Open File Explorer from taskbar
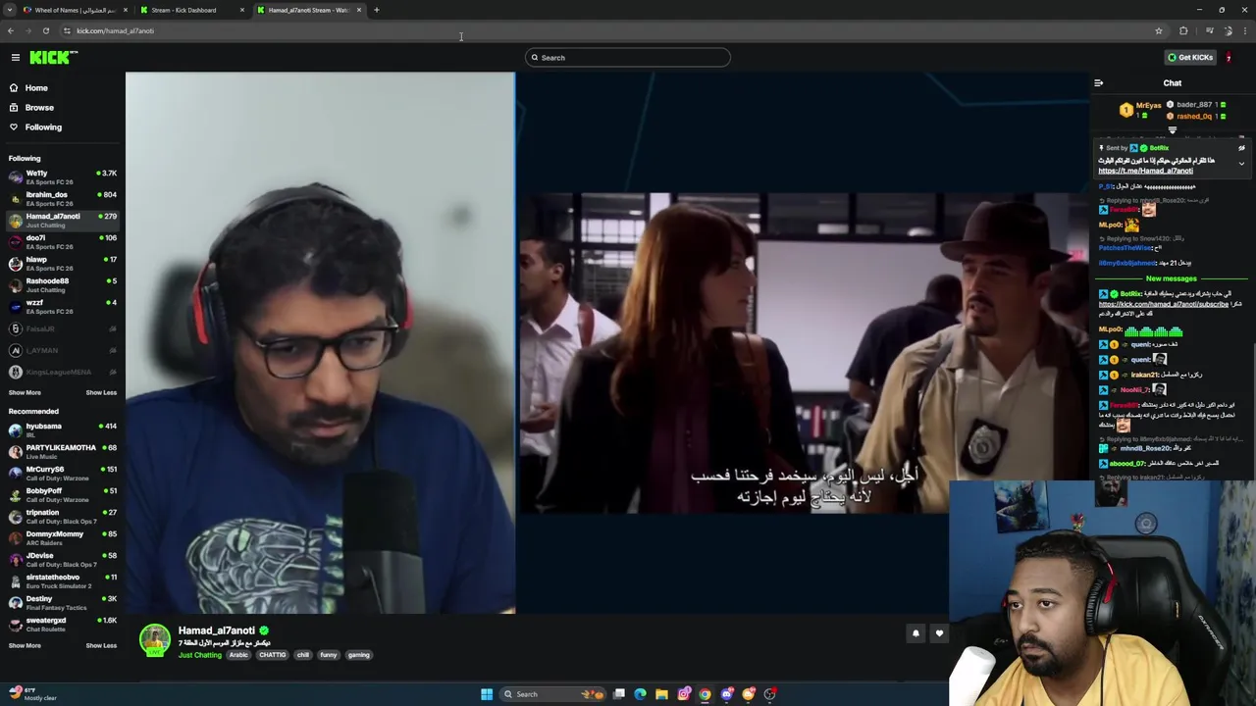Image resolution: width=1256 pixels, height=706 pixels. click(661, 694)
